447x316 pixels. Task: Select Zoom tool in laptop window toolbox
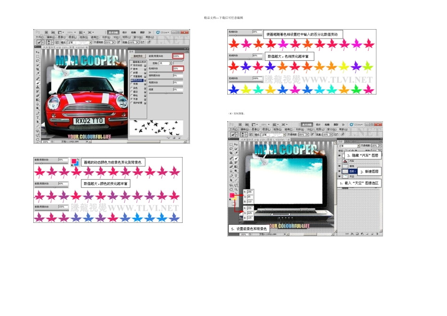(x=236, y=189)
